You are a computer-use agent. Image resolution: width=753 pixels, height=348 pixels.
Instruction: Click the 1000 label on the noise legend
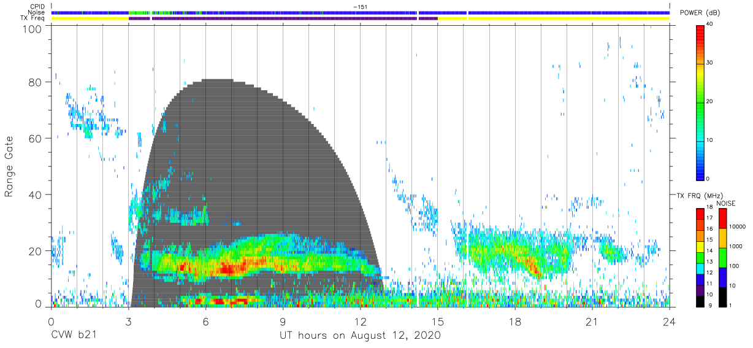click(735, 247)
